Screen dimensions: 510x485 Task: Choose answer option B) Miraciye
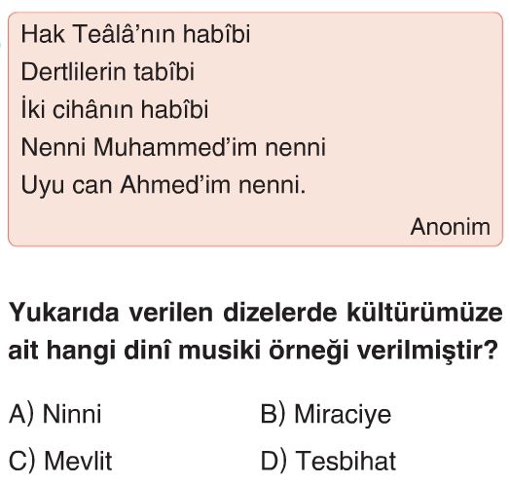tap(326, 414)
